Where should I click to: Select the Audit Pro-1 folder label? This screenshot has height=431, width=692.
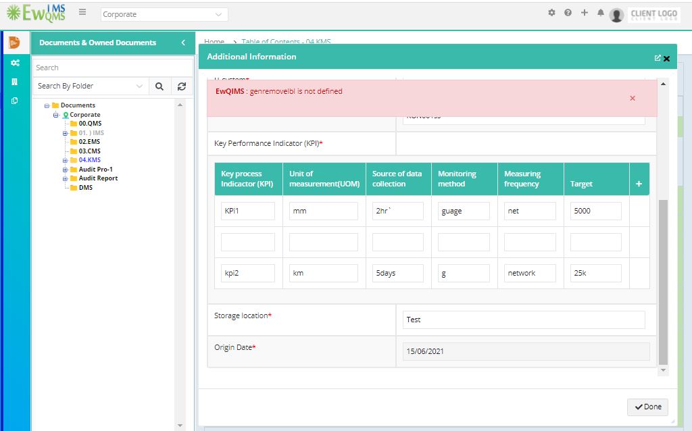(x=95, y=170)
